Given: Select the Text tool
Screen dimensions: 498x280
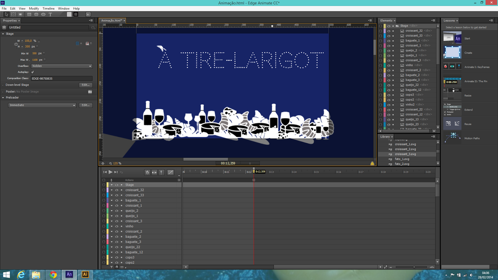Looking at the screenshot, I should point(50,14).
